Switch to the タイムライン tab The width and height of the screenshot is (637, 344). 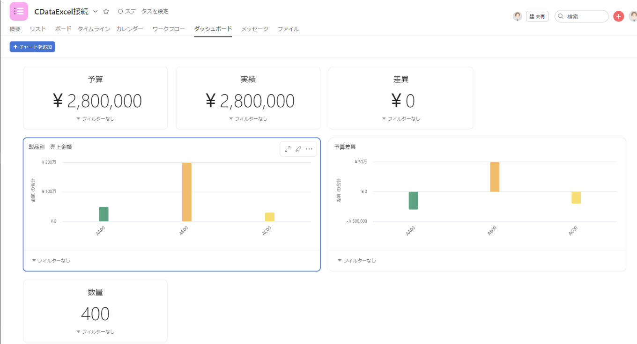(94, 29)
